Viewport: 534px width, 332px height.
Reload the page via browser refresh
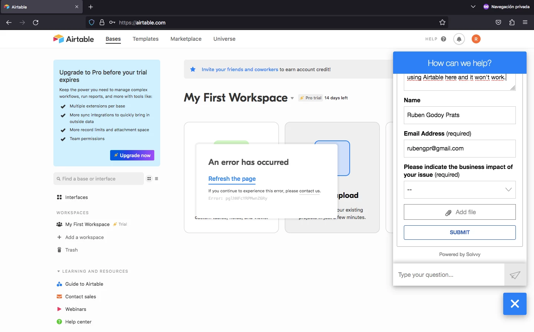(x=36, y=23)
